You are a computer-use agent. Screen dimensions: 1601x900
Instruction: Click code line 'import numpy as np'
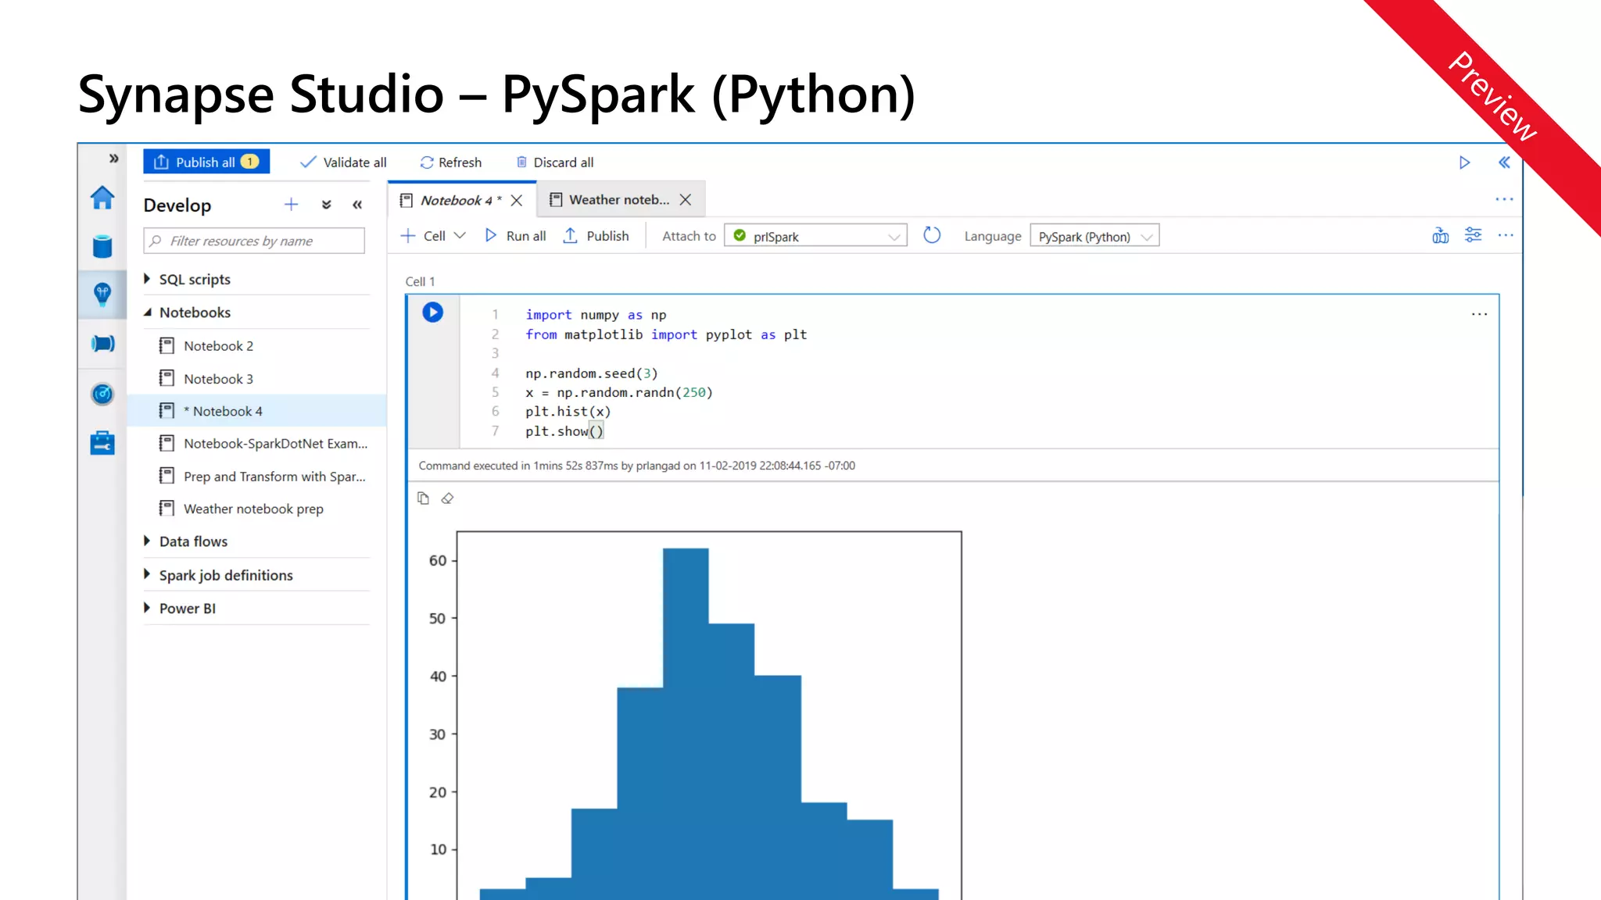click(596, 315)
